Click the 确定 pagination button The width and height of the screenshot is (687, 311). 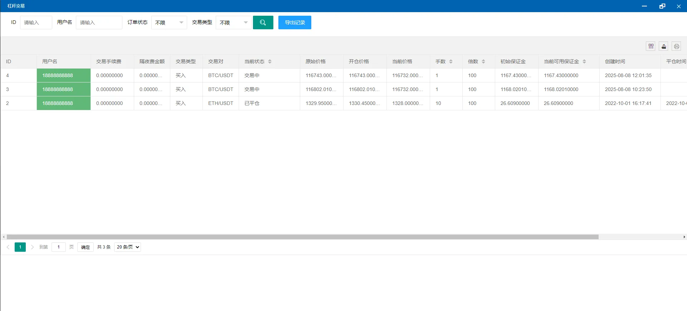point(85,247)
